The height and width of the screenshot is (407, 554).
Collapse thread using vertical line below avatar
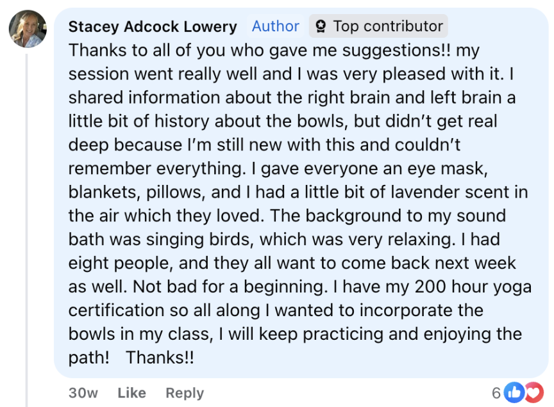[x=26, y=224]
